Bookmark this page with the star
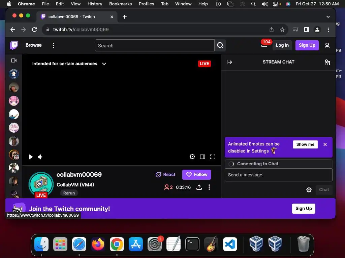 point(282,30)
